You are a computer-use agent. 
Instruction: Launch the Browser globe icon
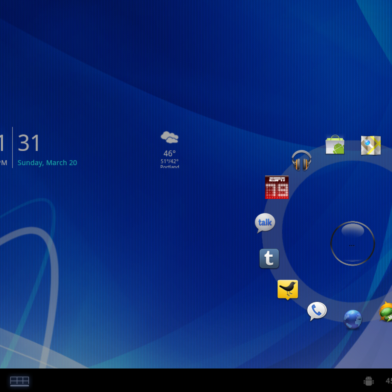(x=353, y=319)
